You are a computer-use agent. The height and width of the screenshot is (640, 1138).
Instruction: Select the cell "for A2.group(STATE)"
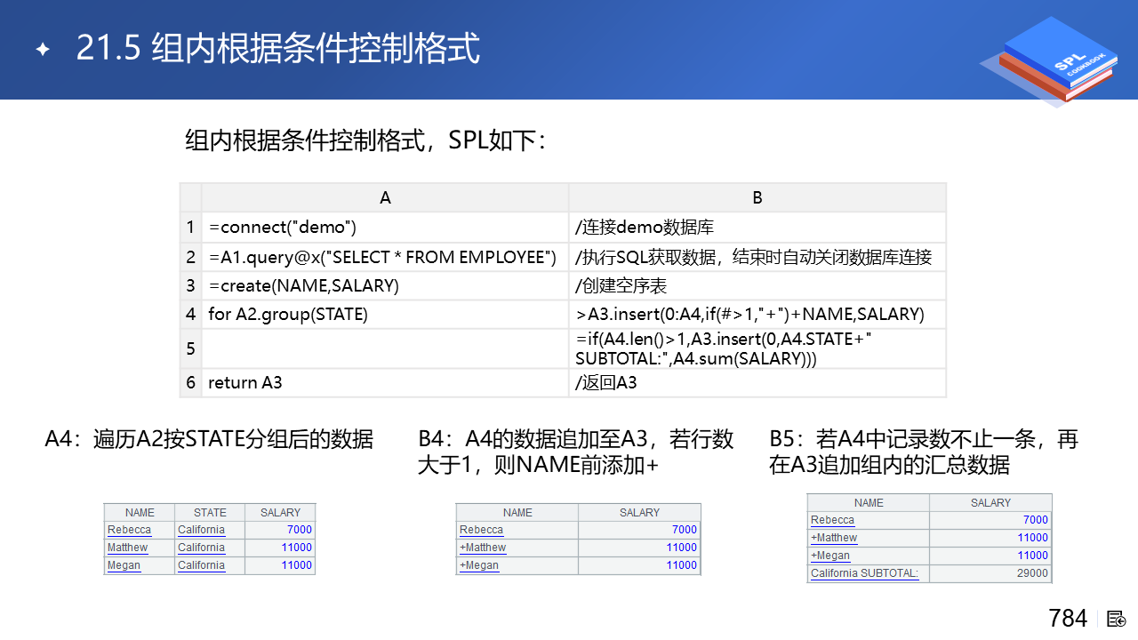(x=385, y=315)
